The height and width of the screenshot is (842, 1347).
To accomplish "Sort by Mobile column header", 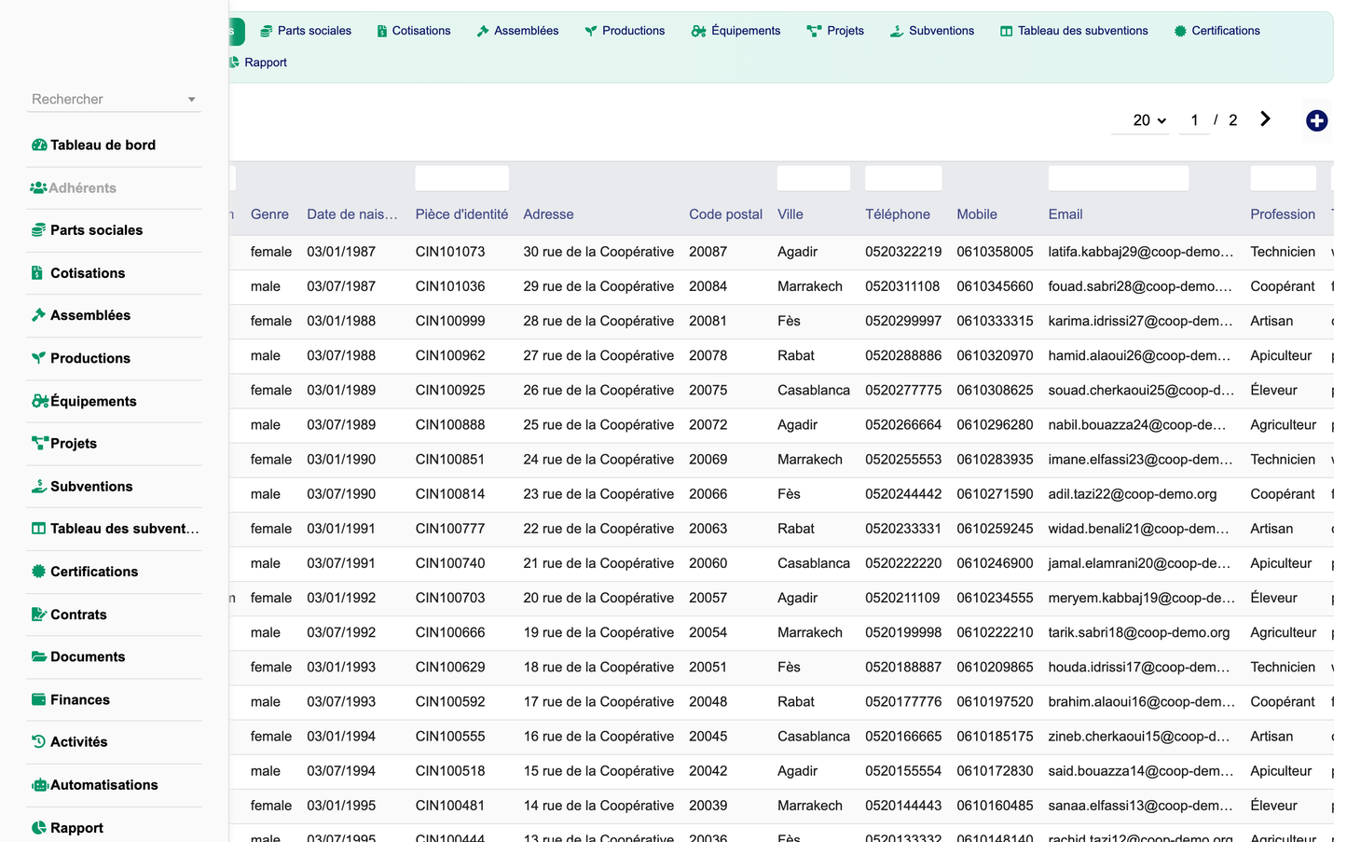I will point(977,214).
